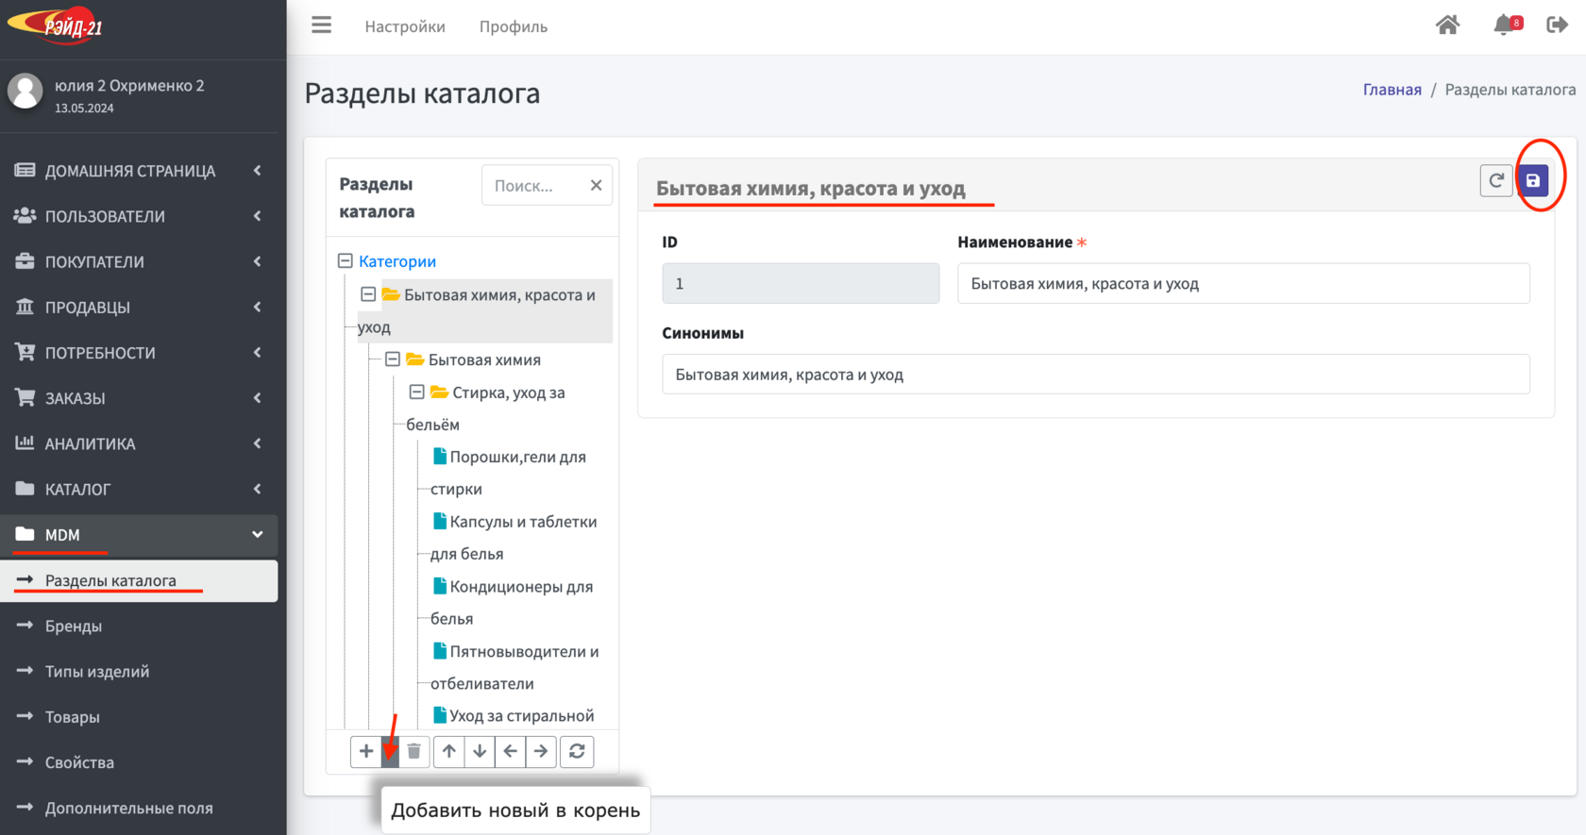Open the Потребности sidebar section

139,352
